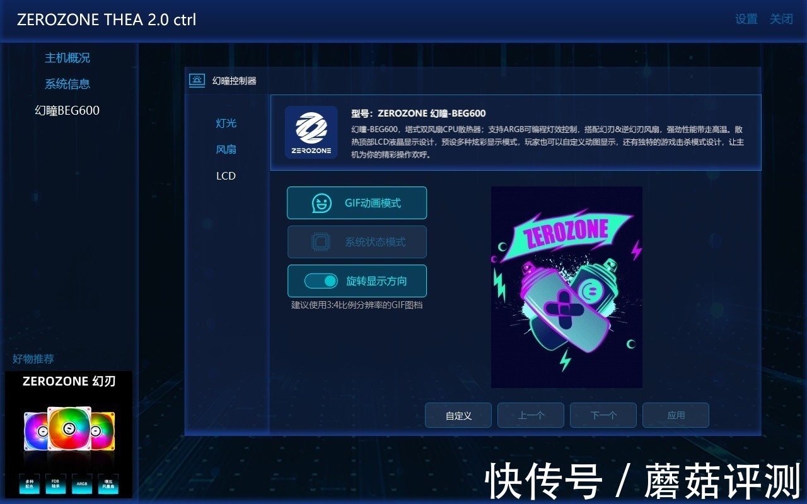
Task: Switch to the LCD tab
Action: (226, 176)
